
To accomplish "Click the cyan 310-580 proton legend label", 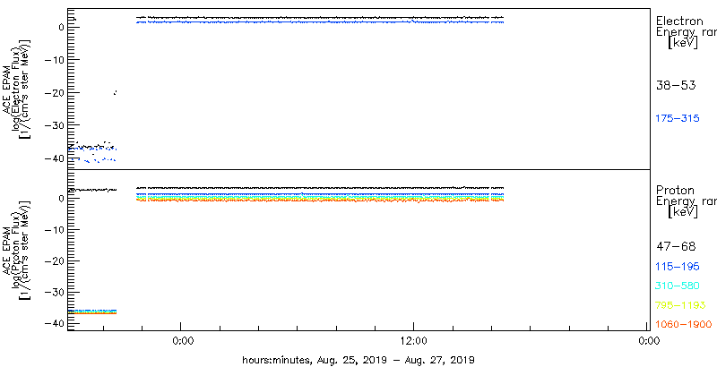I will click(678, 286).
